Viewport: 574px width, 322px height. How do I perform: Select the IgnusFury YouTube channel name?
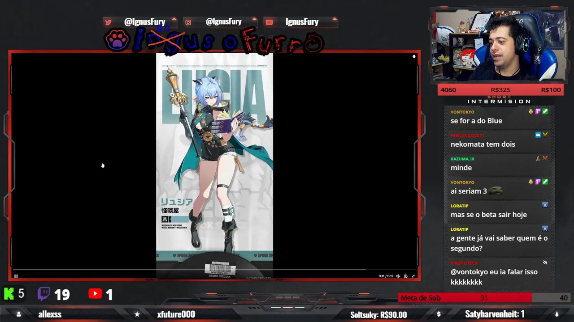point(302,22)
